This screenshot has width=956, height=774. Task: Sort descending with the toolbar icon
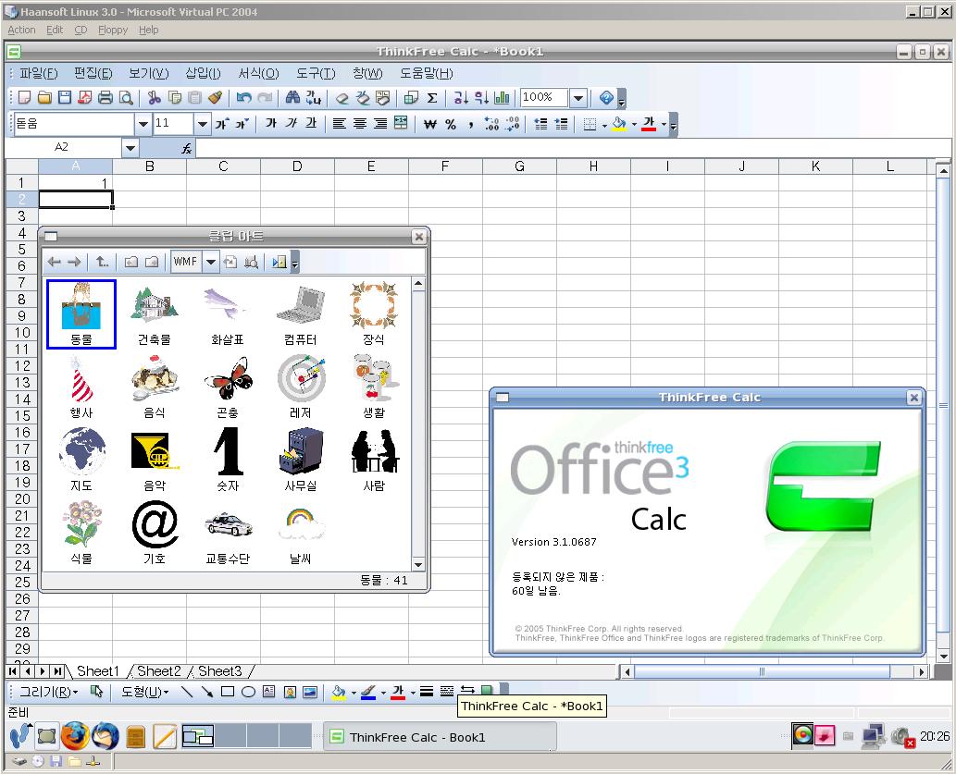pyautogui.click(x=481, y=97)
